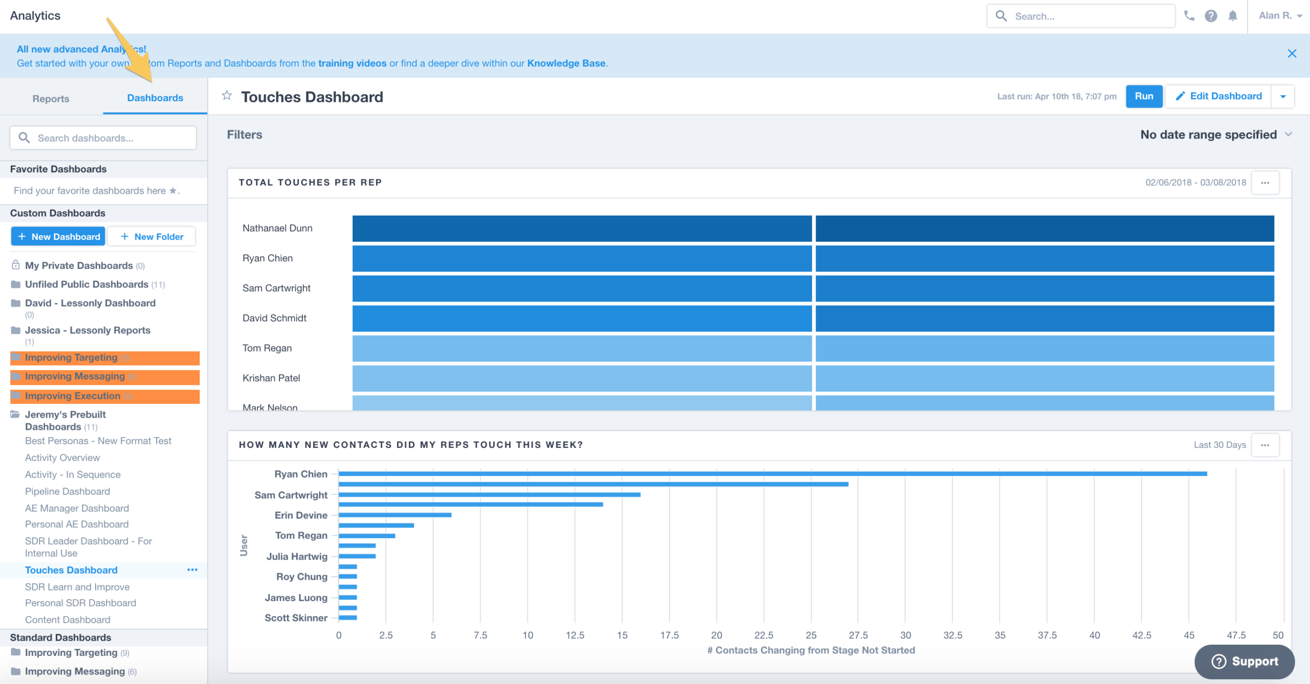Open highlighted Improving Targeting custom folder
The height and width of the screenshot is (684, 1310).
(x=105, y=358)
